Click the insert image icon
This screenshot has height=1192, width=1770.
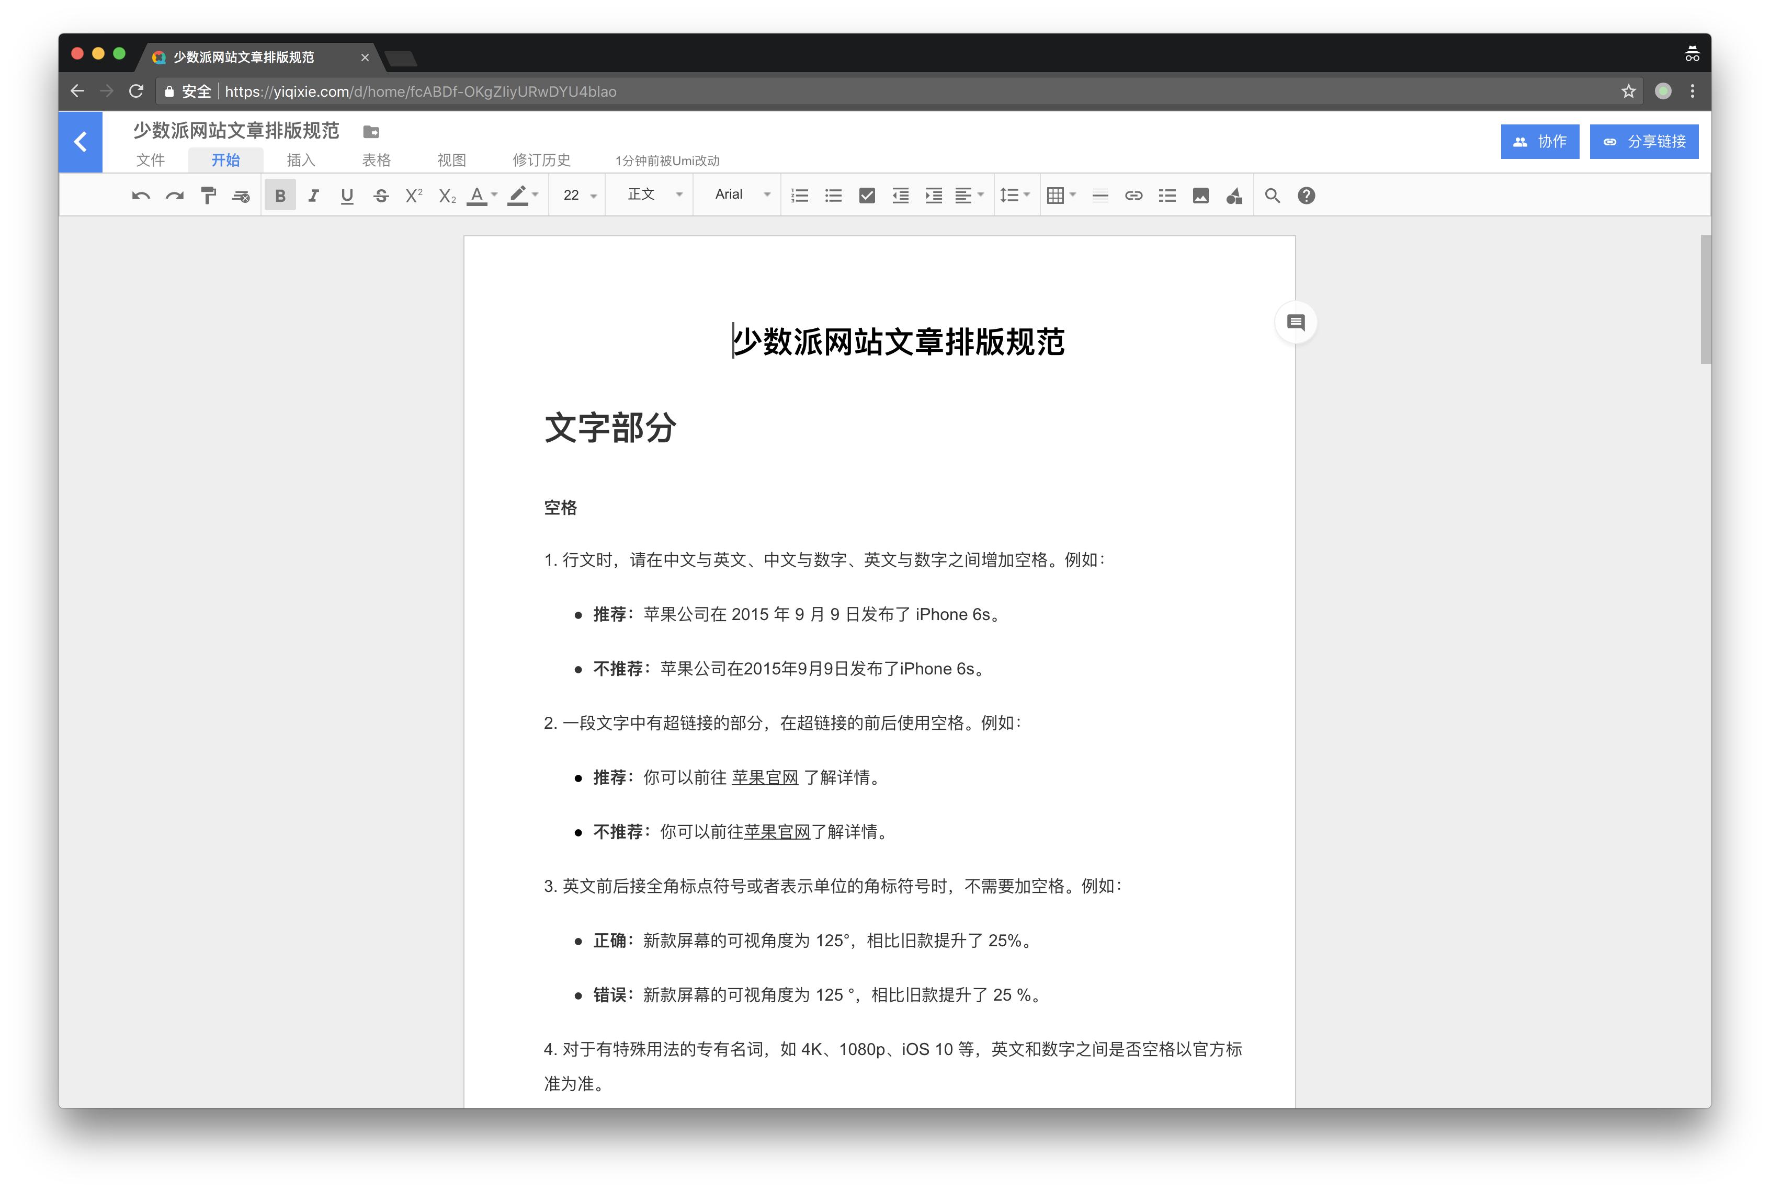point(1200,196)
